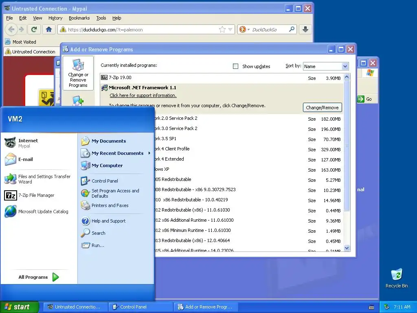Open the Most Visited bookmarks folder
Screen dimensions: 417x313
coord(21,42)
